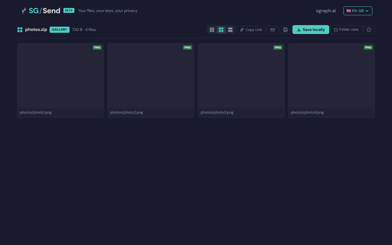
Task: Visit the sgraph.ai link
Action: pyautogui.click(x=326, y=10)
